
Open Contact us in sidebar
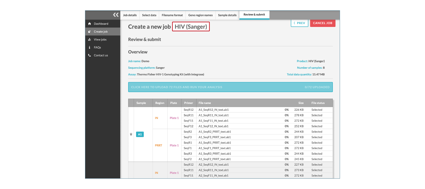click(x=101, y=55)
